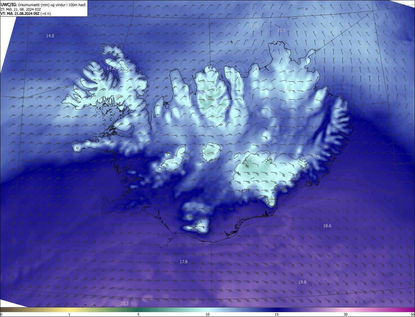This screenshot has height=317, width=415.
Task: Click the faint value label '11.2' in the northeast
Action: [x=364, y=45]
